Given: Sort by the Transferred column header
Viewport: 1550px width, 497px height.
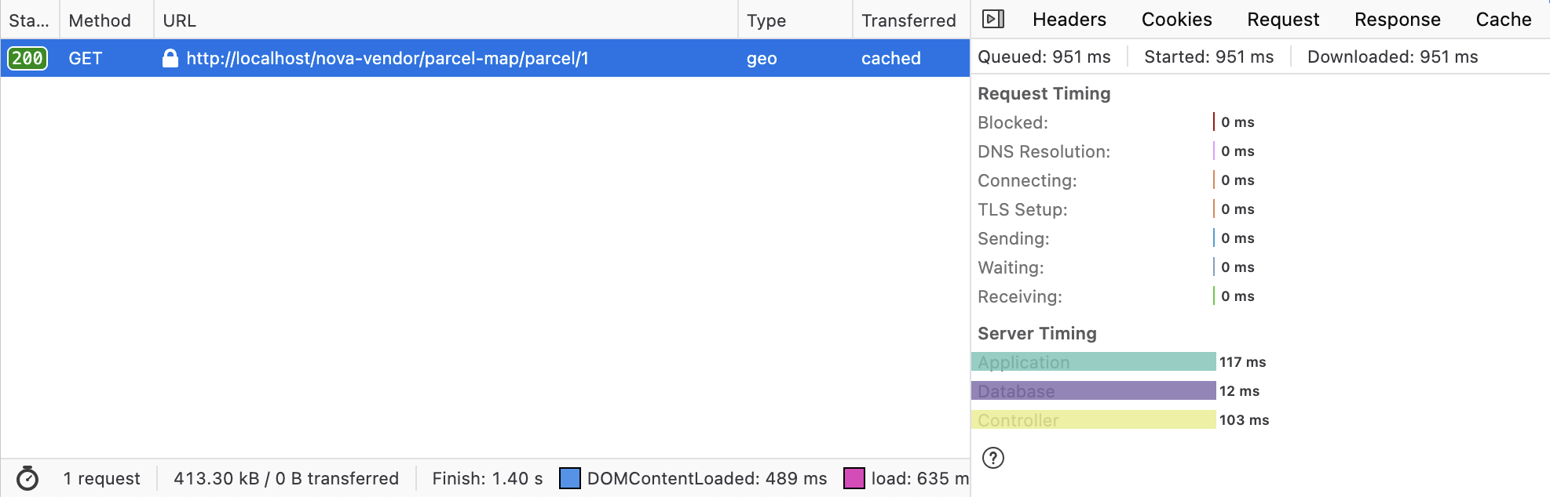Looking at the screenshot, I should click(x=908, y=20).
